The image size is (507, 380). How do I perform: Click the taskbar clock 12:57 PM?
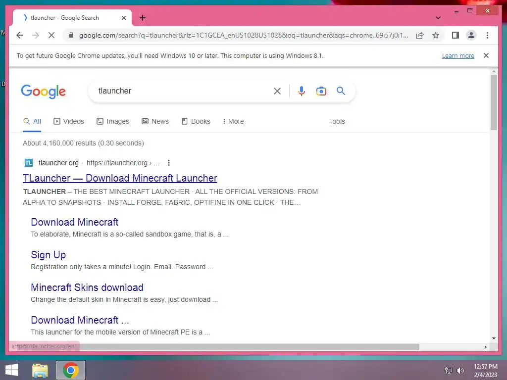486,367
